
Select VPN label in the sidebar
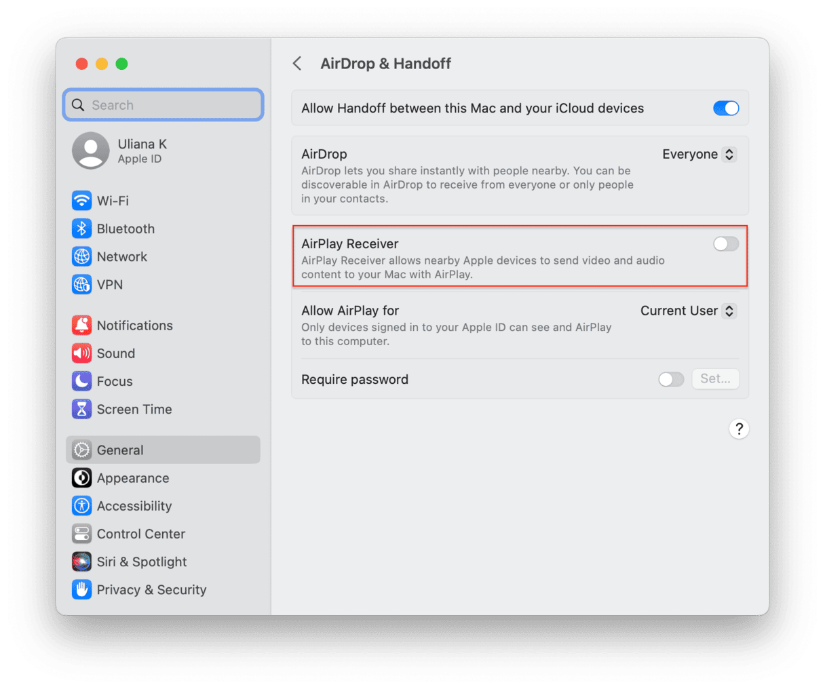pos(110,284)
